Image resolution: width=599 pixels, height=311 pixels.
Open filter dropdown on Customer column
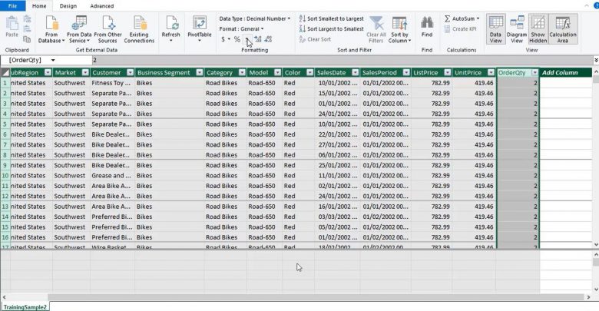tap(130, 73)
